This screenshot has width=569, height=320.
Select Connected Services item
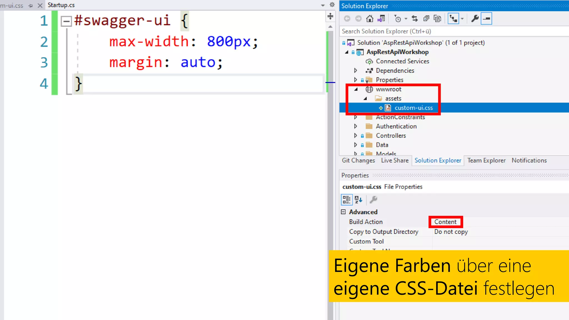pos(403,61)
